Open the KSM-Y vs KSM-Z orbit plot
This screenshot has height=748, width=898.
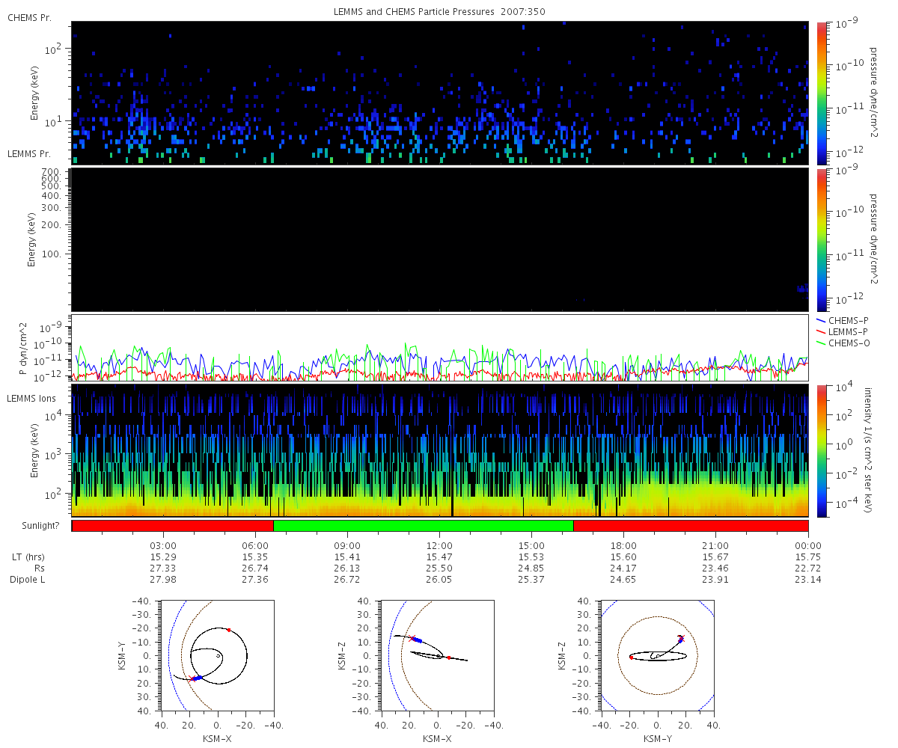658,655
